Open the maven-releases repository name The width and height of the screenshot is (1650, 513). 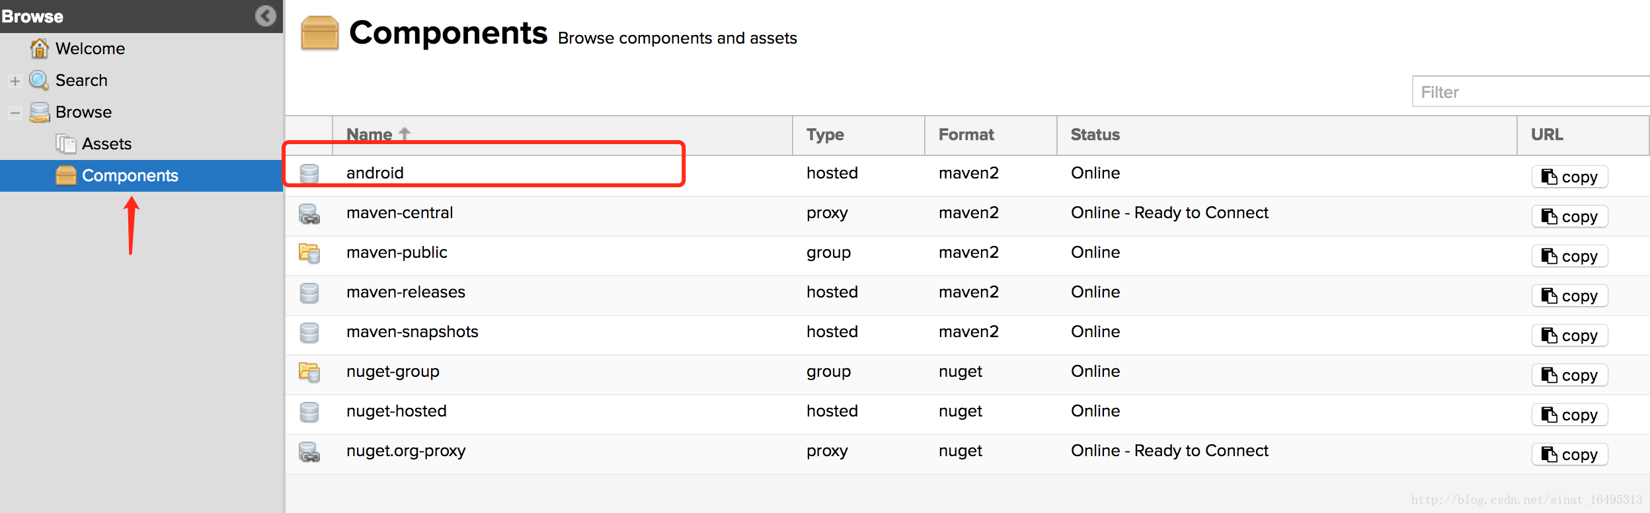point(405,292)
